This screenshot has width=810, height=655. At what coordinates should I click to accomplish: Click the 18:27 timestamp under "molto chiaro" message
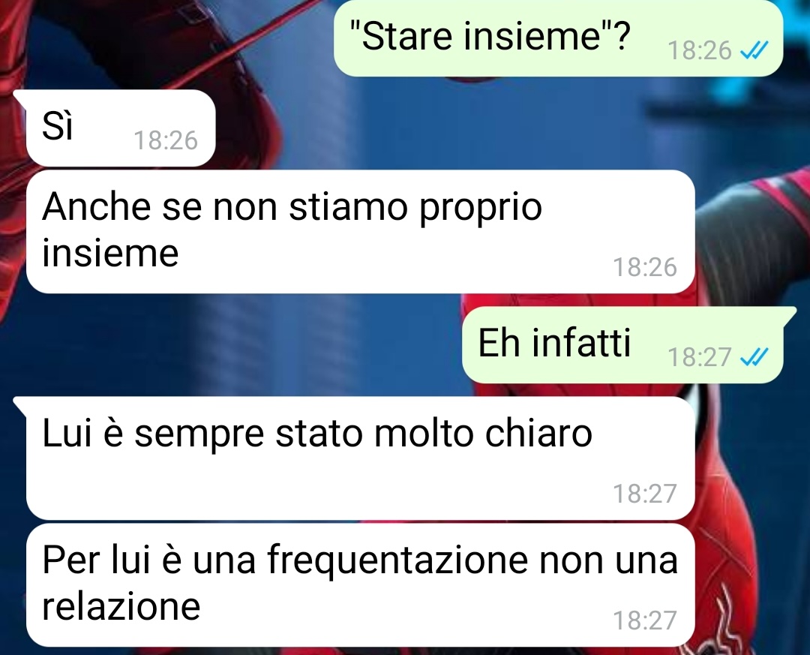pyautogui.click(x=645, y=494)
